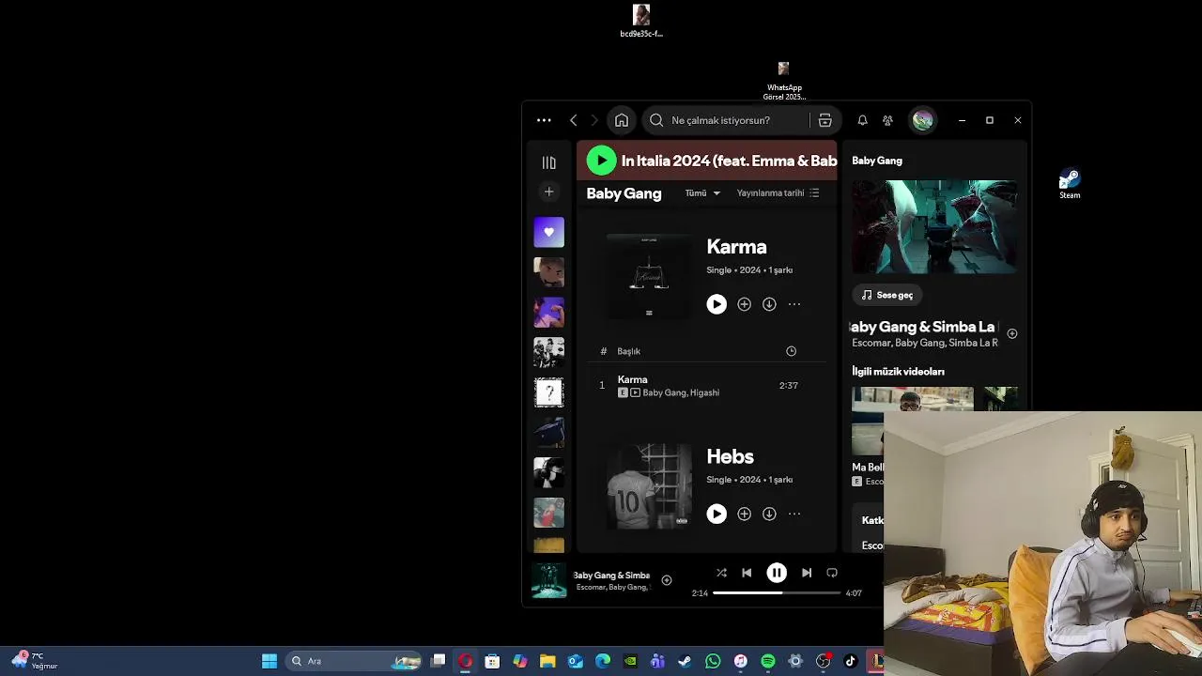Open WhatsApp Görsel desktop file
This screenshot has height=676, width=1202.
784,81
